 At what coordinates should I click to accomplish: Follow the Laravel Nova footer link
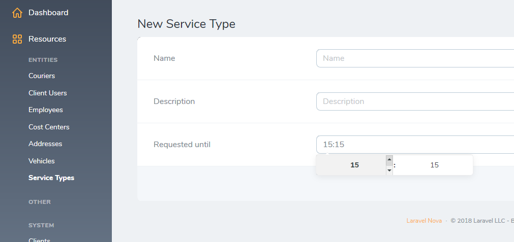pos(424,221)
